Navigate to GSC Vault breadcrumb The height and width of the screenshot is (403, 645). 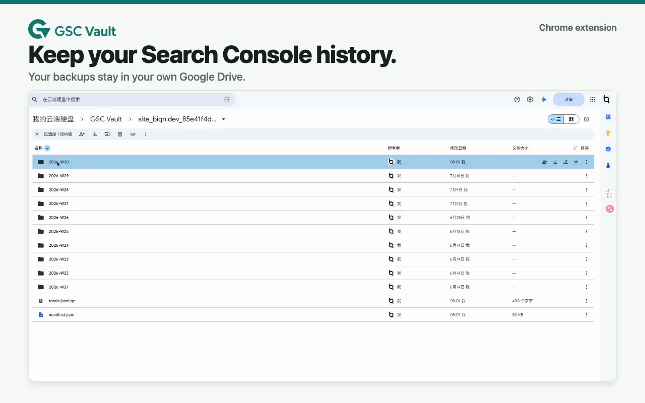[106, 119]
